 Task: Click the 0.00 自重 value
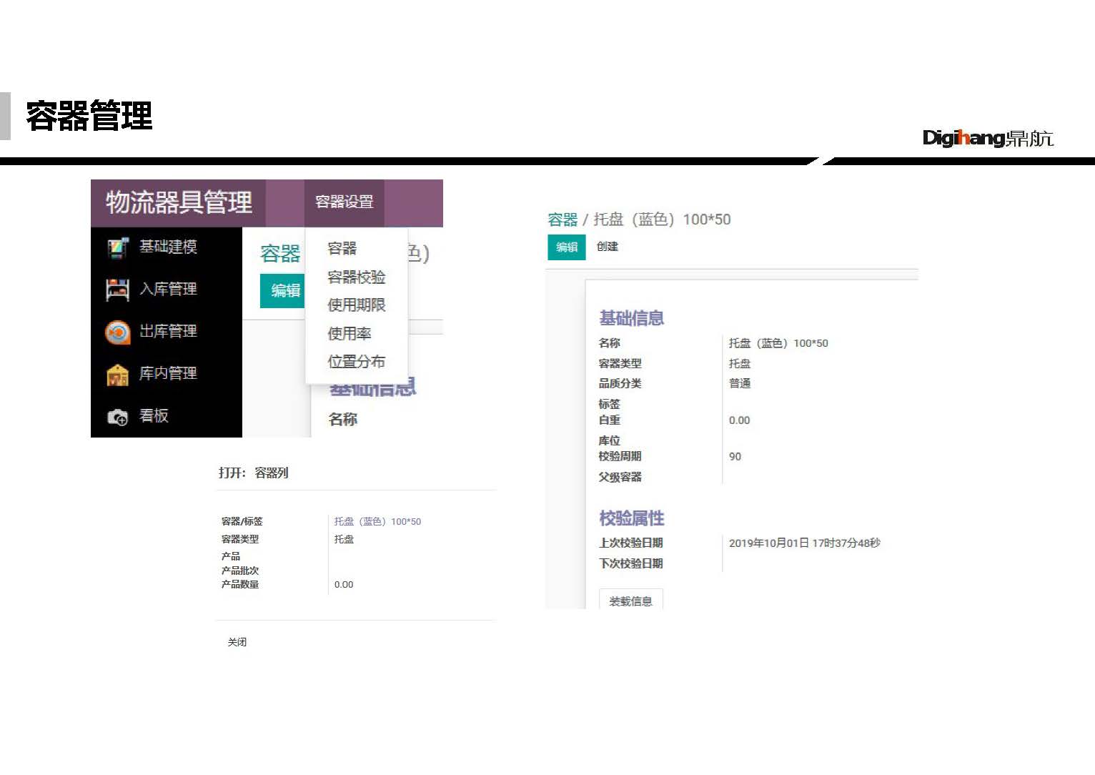pyautogui.click(x=739, y=420)
